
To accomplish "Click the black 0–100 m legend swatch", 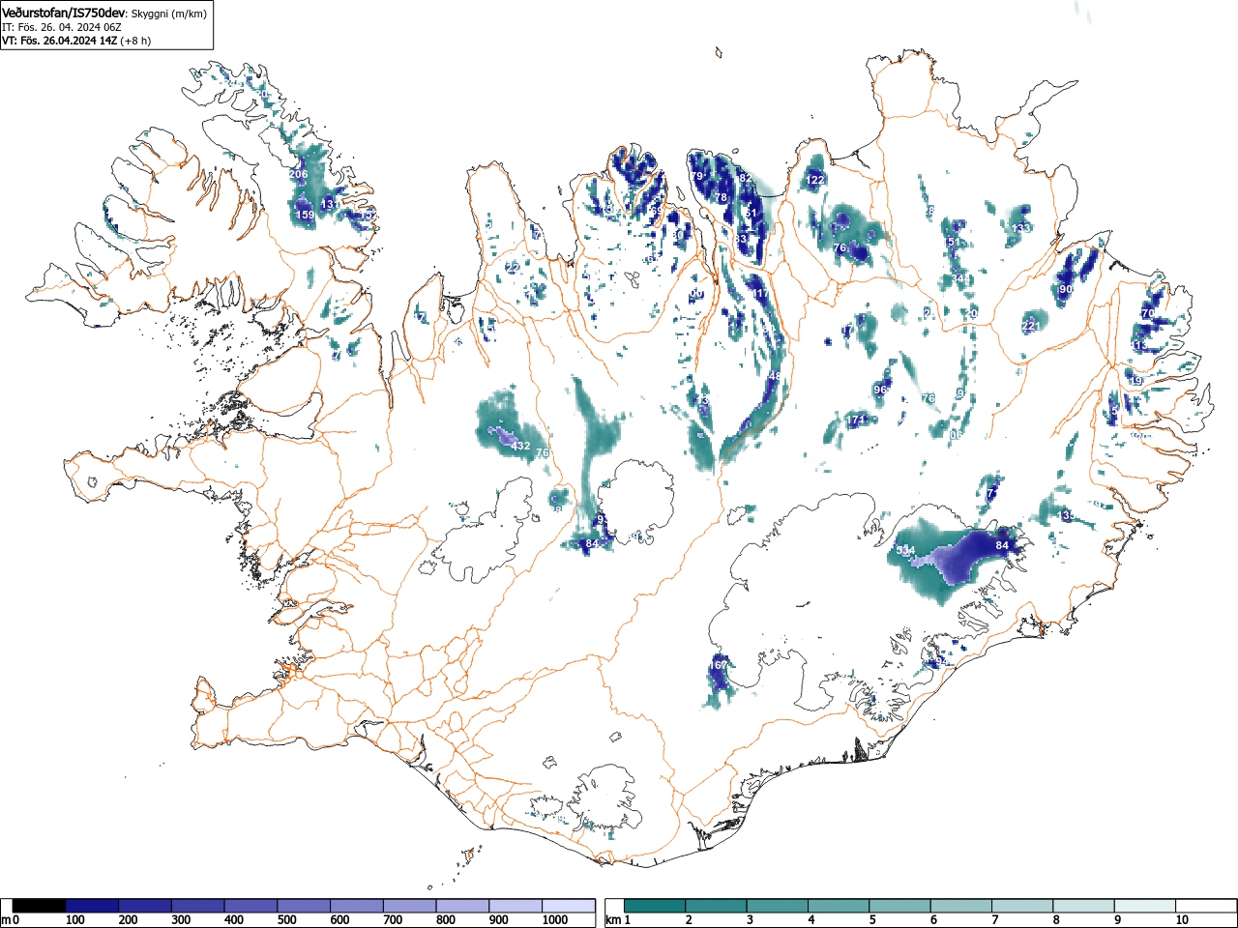I will tap(40, 906).
